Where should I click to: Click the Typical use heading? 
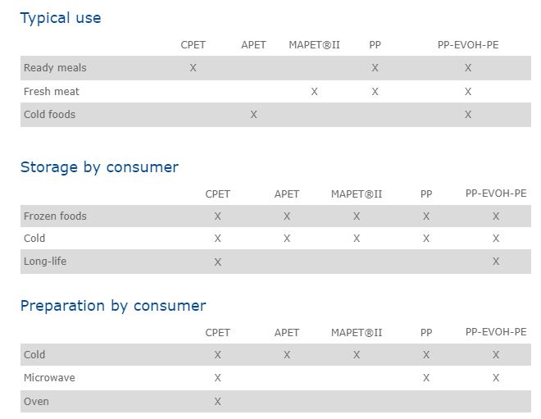[61, 18]
